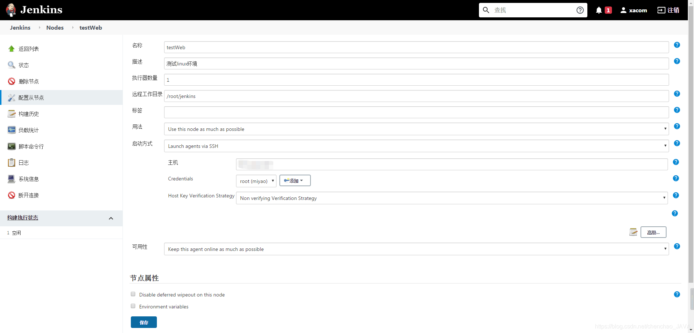This screenshot has width=694, height=333.
Task: Open the xacom user link
Action: coord(634,10)
